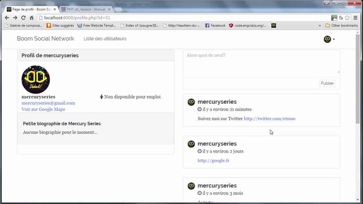
Task: Click the 'Boom Social Network' brand link
Action: (x=45, y=39)
